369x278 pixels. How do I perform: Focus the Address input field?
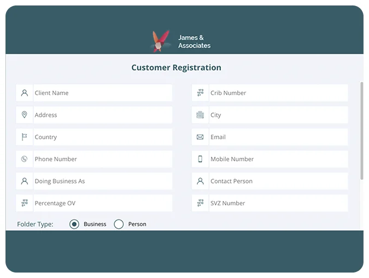point(103,115)
